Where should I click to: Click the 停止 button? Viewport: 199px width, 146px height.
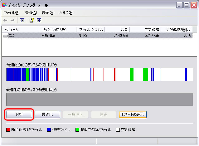pyautogui.click(x=104, y=114)
